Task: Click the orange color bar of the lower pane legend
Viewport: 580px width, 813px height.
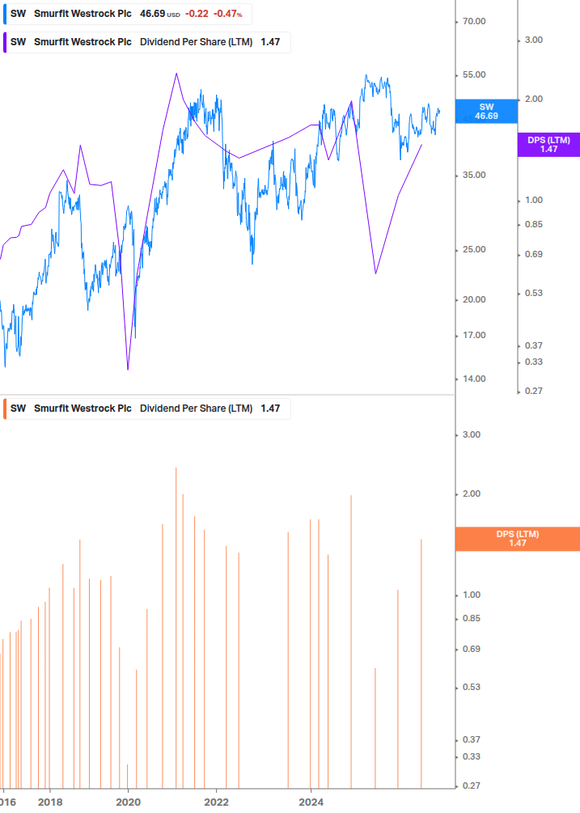Action: (5, 409)
